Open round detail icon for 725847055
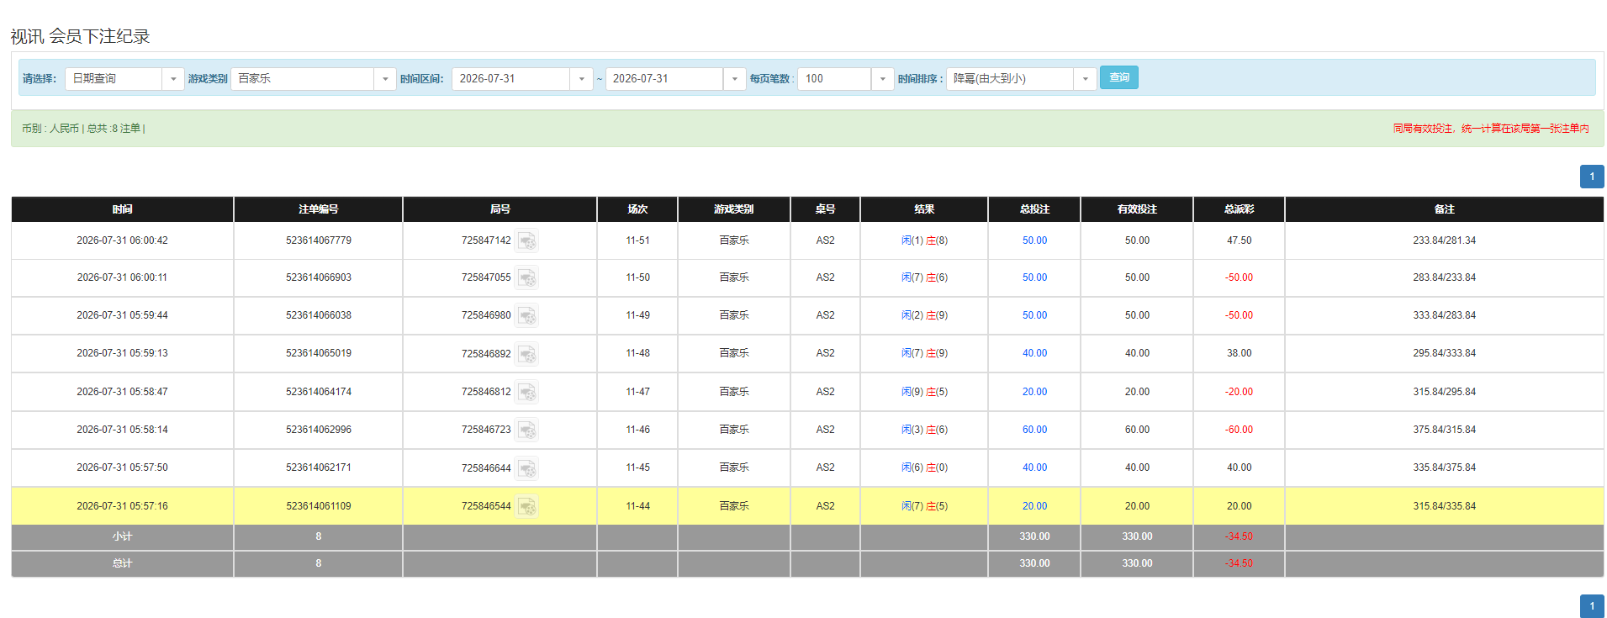This screenshot has height=618, width=1607. 527,278
